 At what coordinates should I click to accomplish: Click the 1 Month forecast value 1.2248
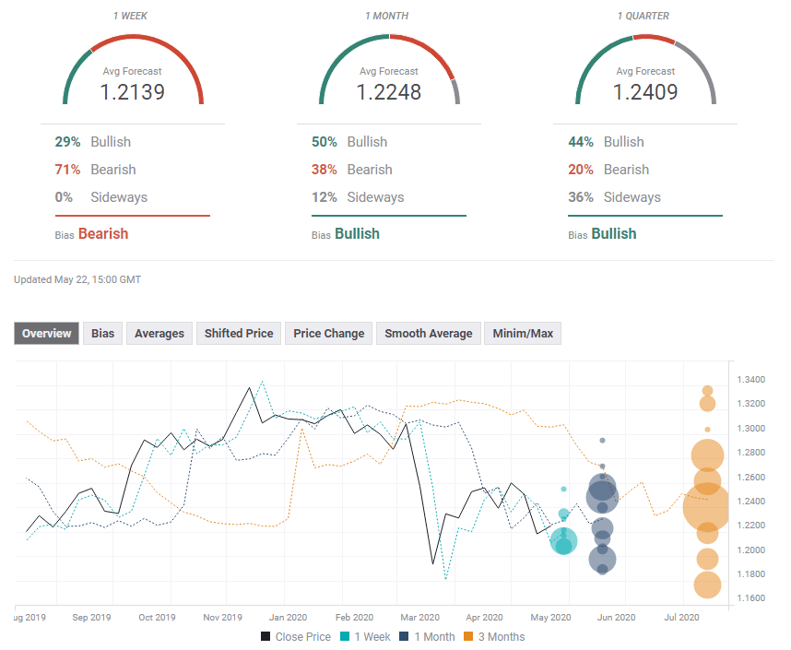point(388,92)
